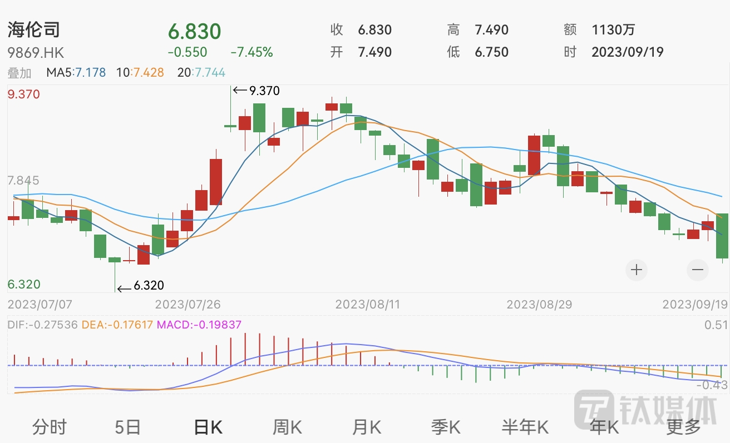Switch to the 分时 tab
730x443 pixels.
50,427
